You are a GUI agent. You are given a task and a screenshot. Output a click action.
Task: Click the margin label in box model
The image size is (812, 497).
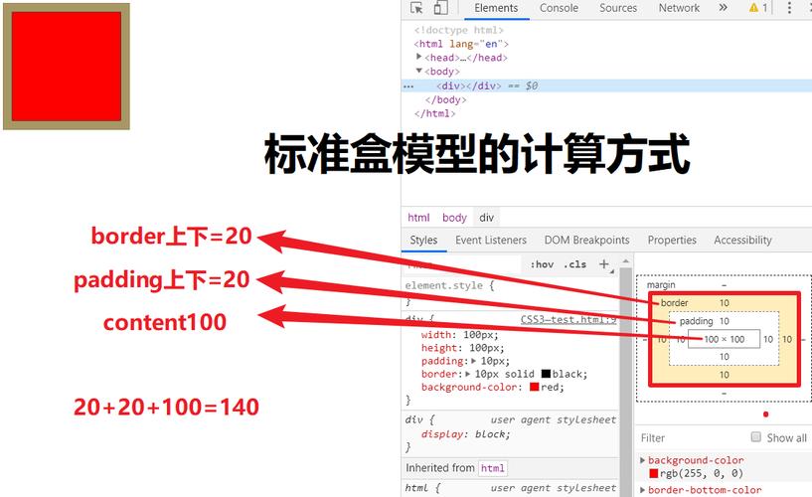pos(661,284)
